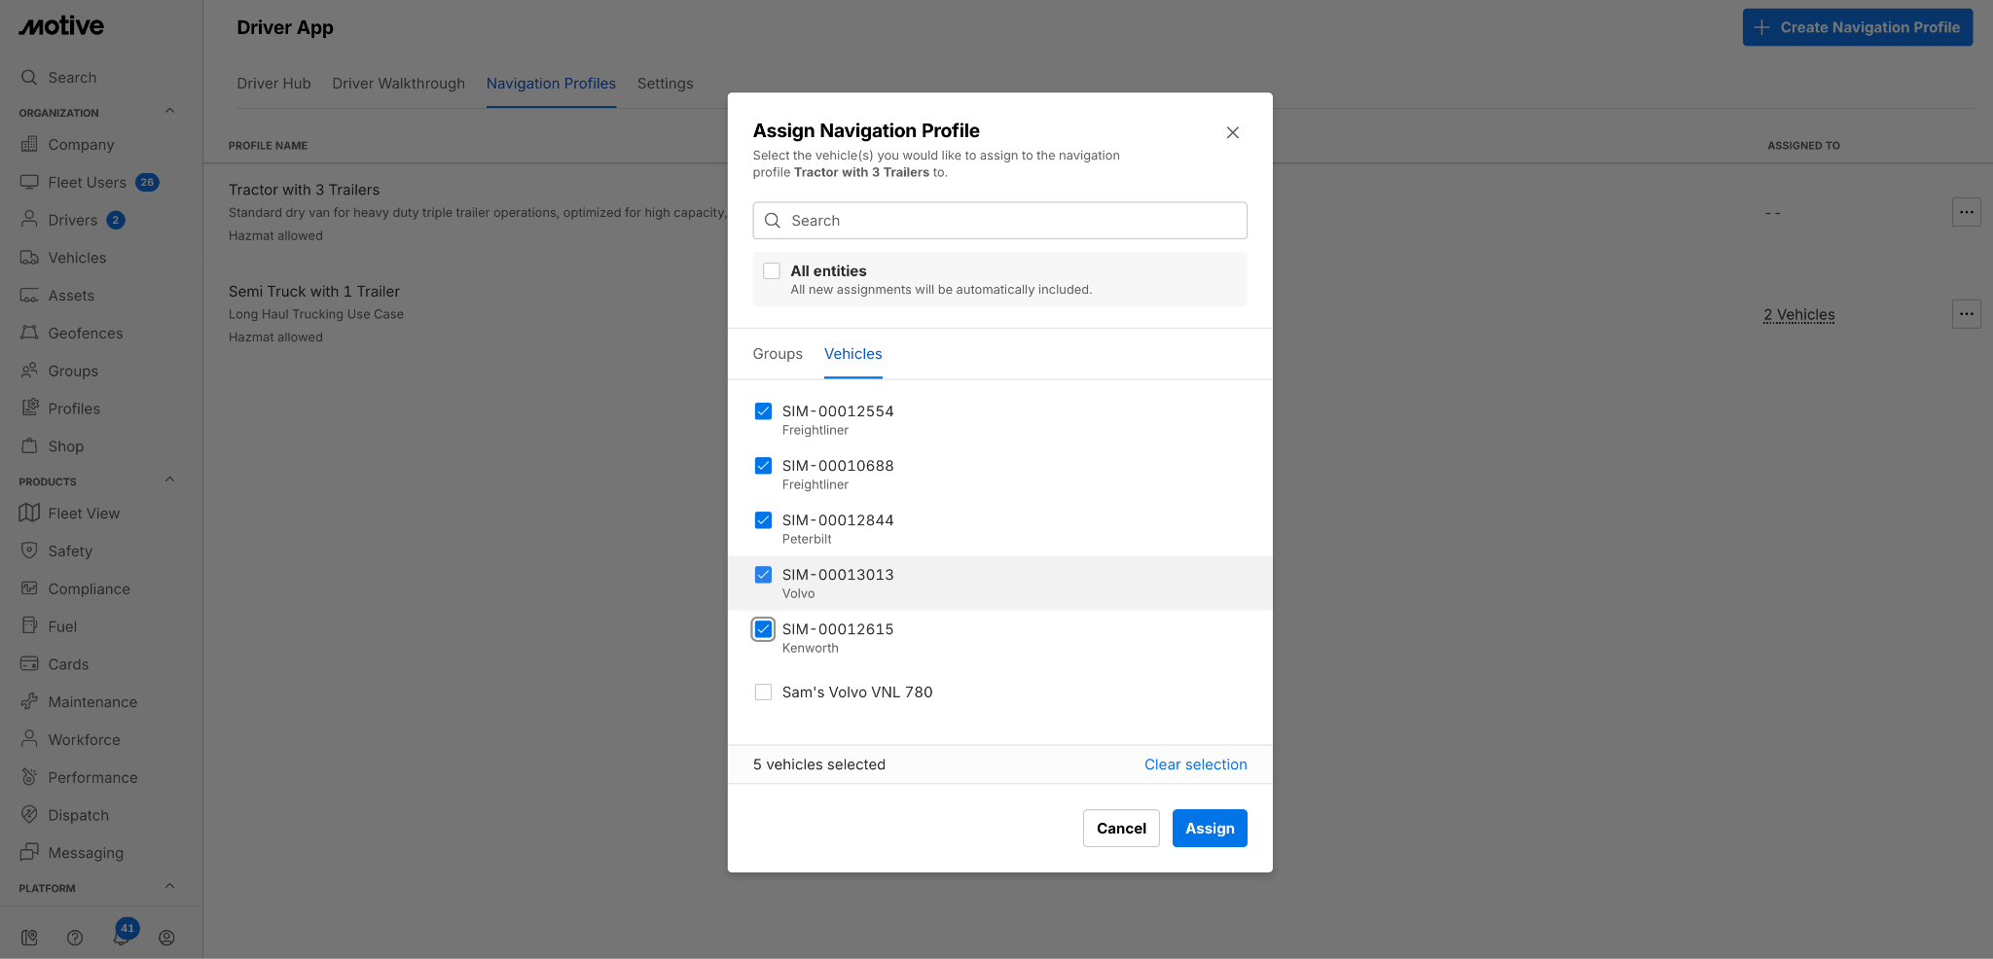The height and width of the screenshot is (959, 1993).
Task: Click the Drivers count badge 2
Action: click(116, 220)
